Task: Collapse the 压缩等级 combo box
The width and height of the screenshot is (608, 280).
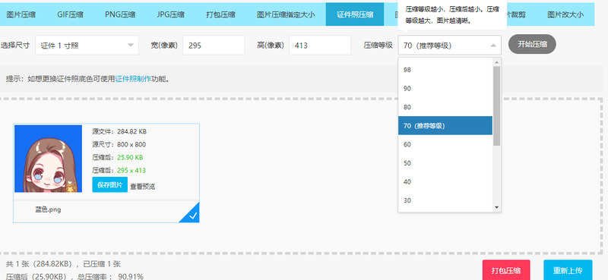Action: click(x=449, y=46)
